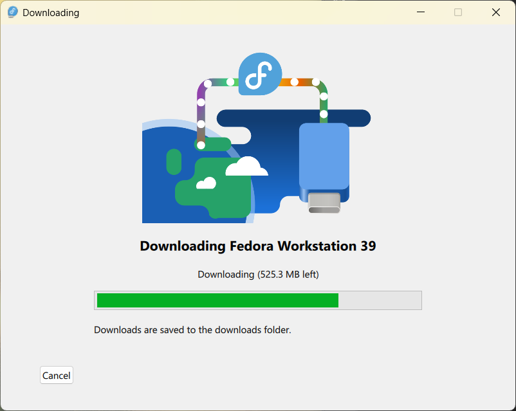Click the 'Downloading' window title text
516x411 pixels.
[x=51, y=13]
